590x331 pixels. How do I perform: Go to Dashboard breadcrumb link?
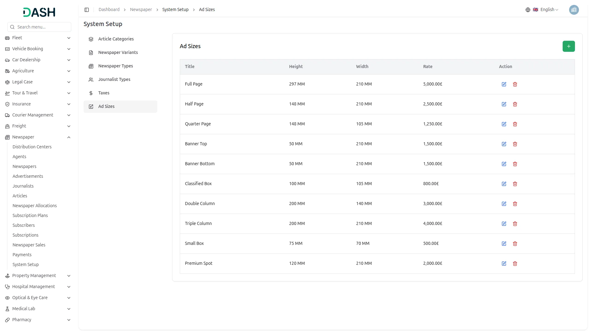coord(109,10)
